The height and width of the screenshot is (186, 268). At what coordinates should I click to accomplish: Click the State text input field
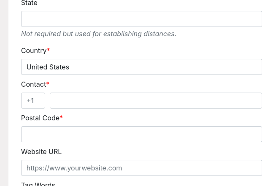point(141,19)
